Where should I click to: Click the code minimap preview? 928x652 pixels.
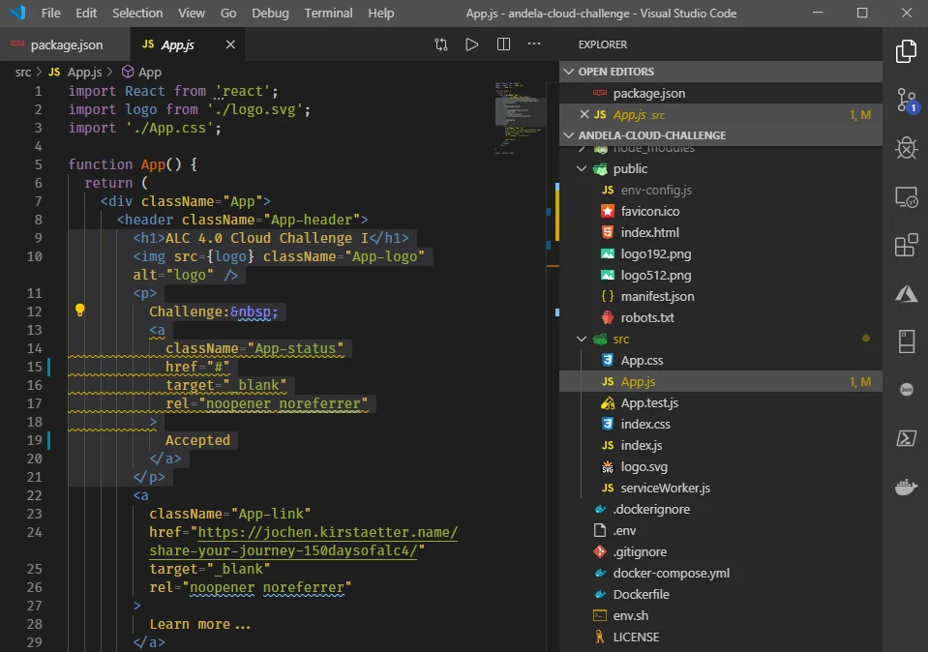click(519, 117)
